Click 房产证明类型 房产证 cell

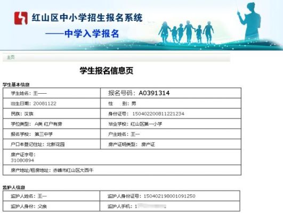[x=171, y=144]
